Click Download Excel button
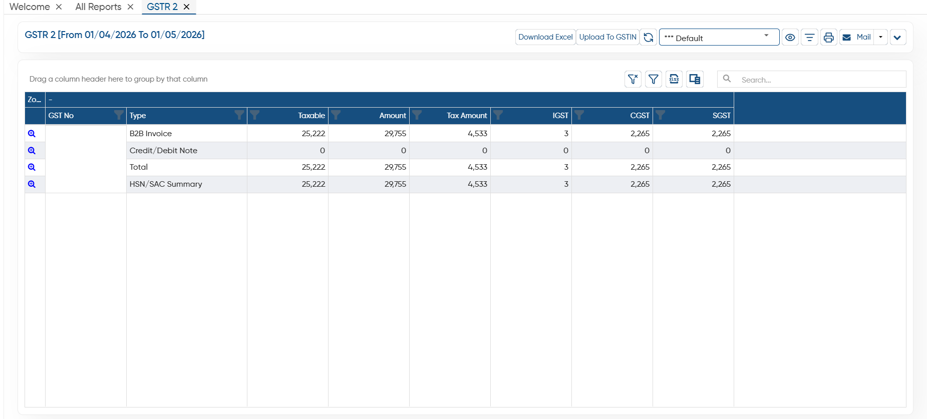927x419 pixels. pyautogui.click(x=545, y=37)
